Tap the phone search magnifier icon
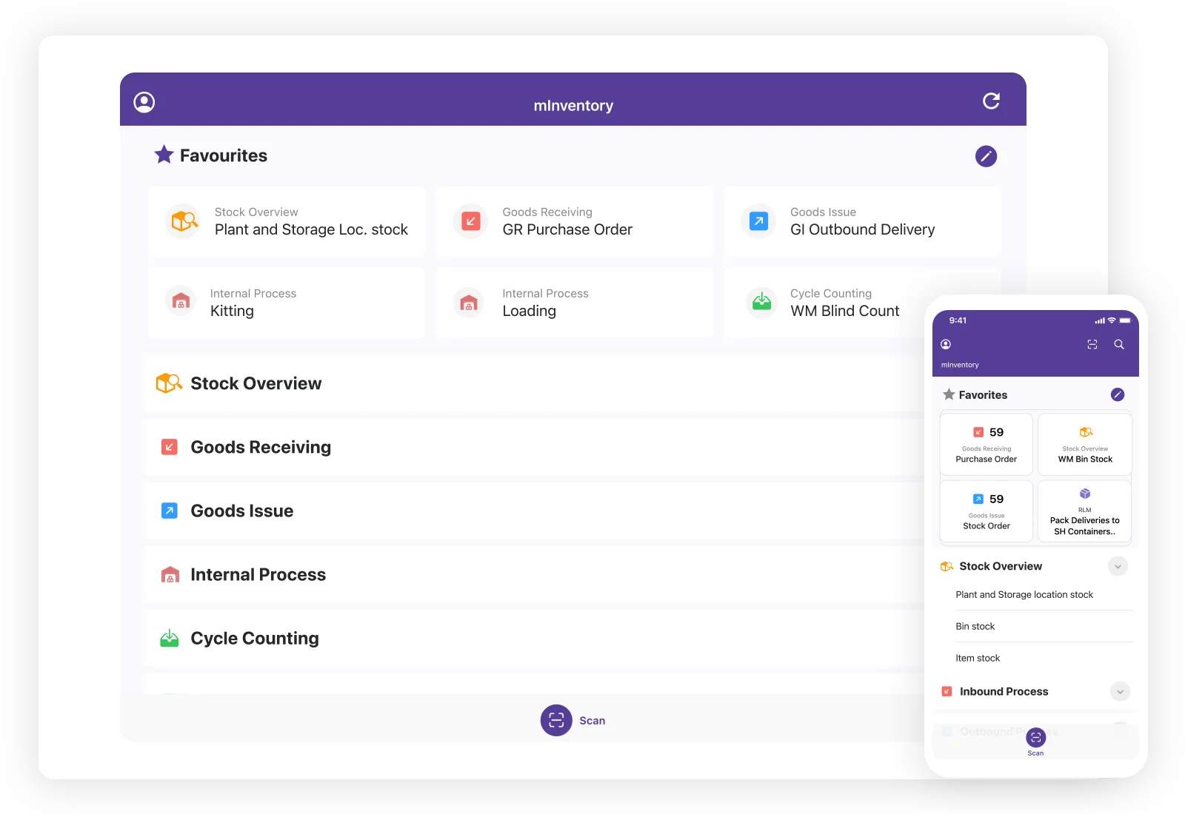The width and height of the screenshot is (1185, 814). pyautogui.click(x=1119, y=344)
